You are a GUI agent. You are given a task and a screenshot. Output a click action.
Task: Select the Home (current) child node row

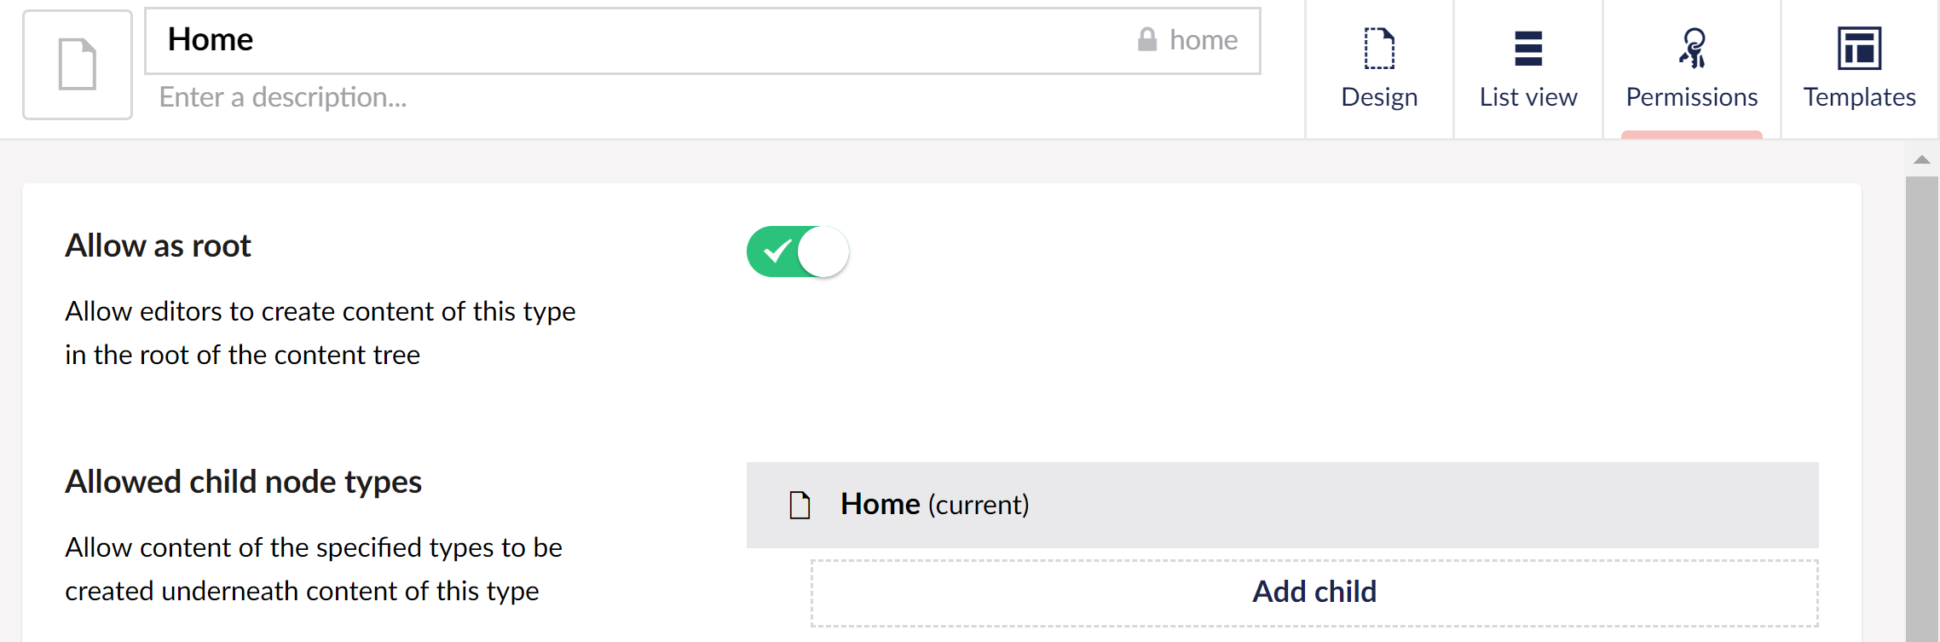tap(1282, 505)
